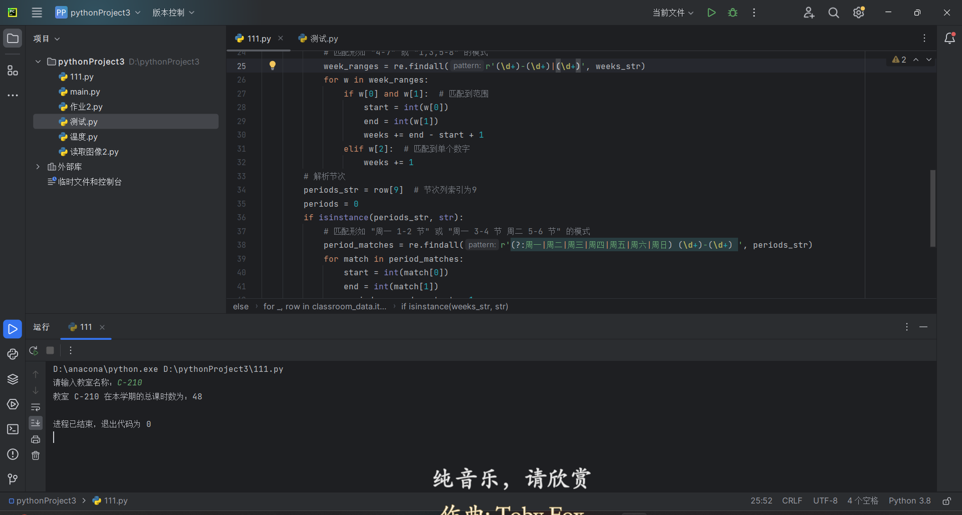Stop the running process

click(50, 350)
